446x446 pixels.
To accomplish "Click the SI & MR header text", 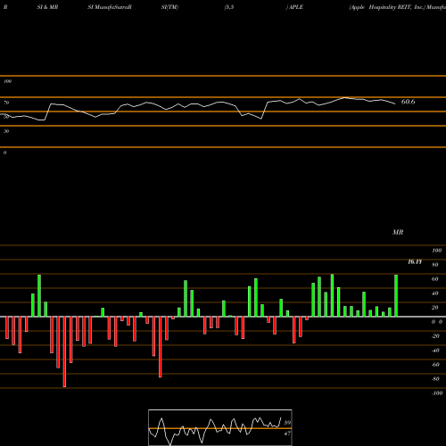I will (47, 7).
